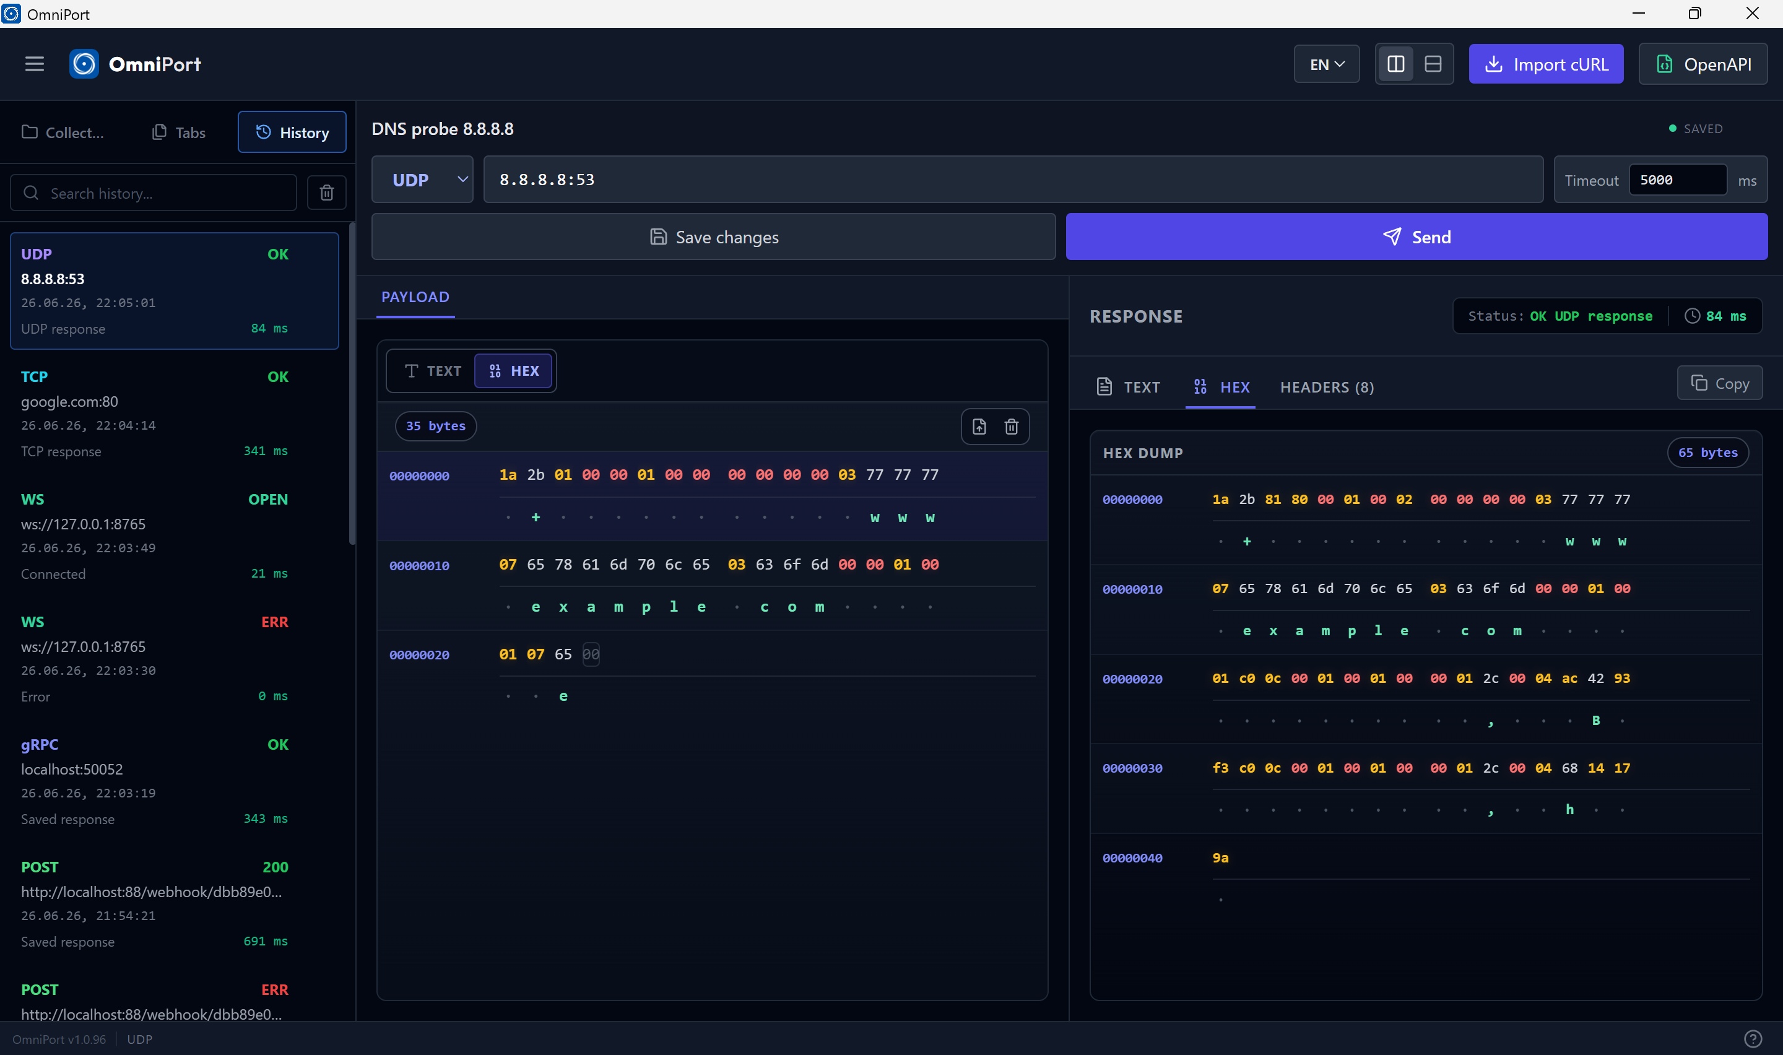Image resolution: width=1783 pixels, height=1055 pixels.
Task: Show response HEX tab
Action: (x=1221, y=388)
